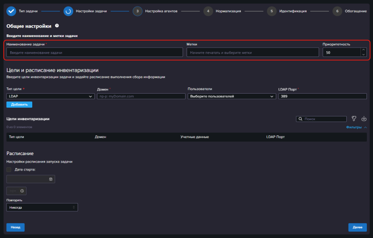Focus the Наименование задачи input field
Screen dimensions: 373x238
(95, 52)
